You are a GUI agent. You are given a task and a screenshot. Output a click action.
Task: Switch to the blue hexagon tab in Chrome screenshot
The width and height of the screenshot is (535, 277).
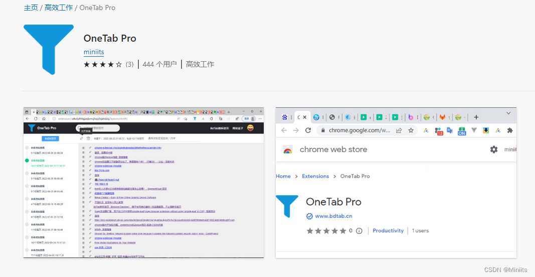pos(347,117)
